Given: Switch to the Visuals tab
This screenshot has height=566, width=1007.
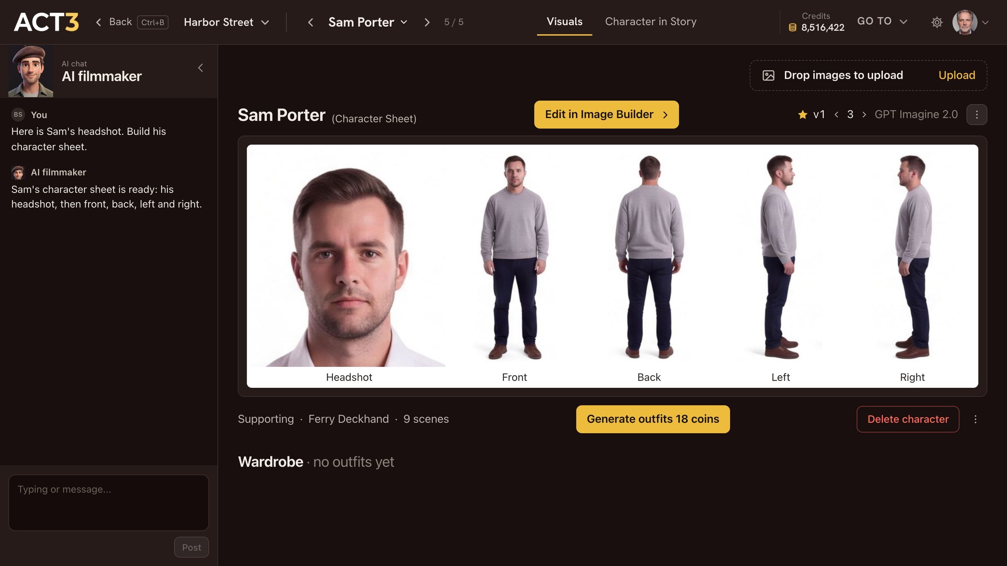Looking at the screenshot, I should point(564,21).
